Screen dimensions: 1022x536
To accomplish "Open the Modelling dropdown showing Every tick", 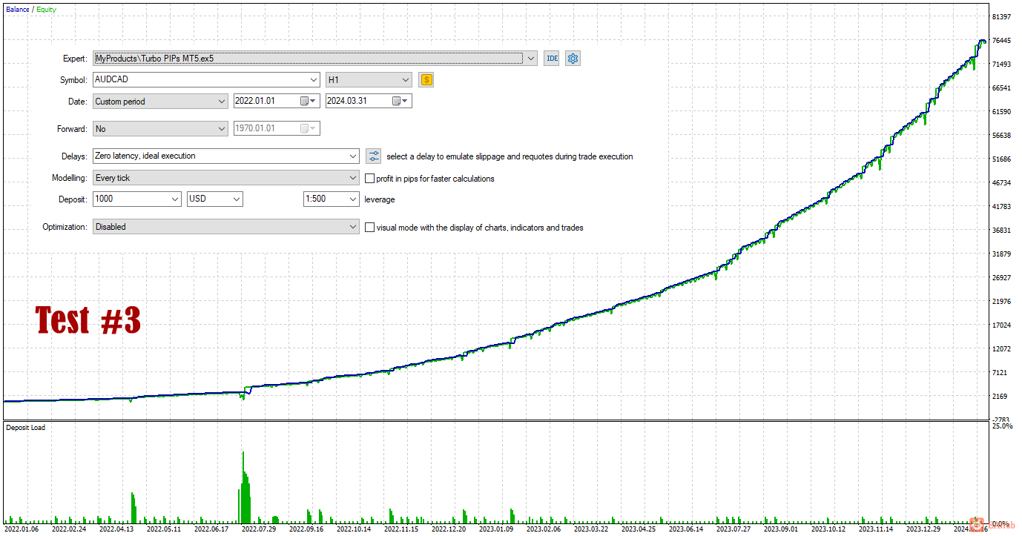I will 226,179.
